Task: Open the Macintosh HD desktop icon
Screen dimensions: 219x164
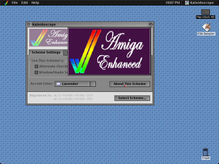Action: click(x=206, y=12)
